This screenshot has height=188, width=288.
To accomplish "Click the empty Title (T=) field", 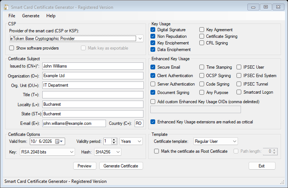I will click(93, 95).
